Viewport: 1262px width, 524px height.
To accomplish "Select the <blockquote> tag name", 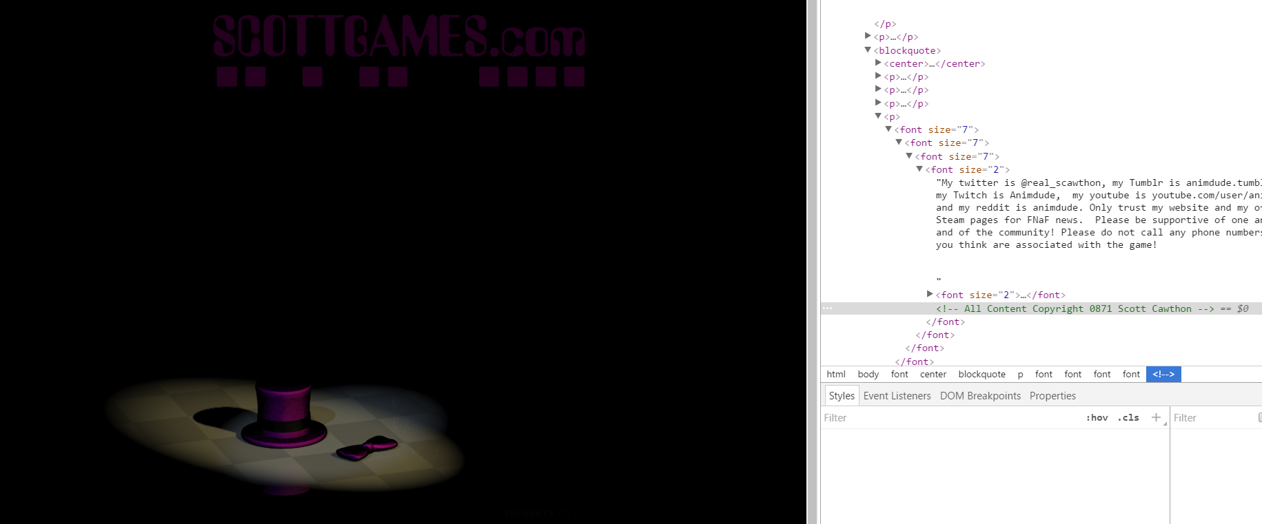I will point(907,50).
